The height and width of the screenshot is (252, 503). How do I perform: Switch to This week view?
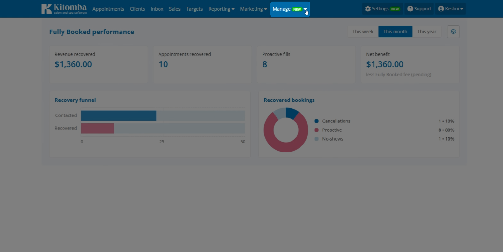coord(363,32)
